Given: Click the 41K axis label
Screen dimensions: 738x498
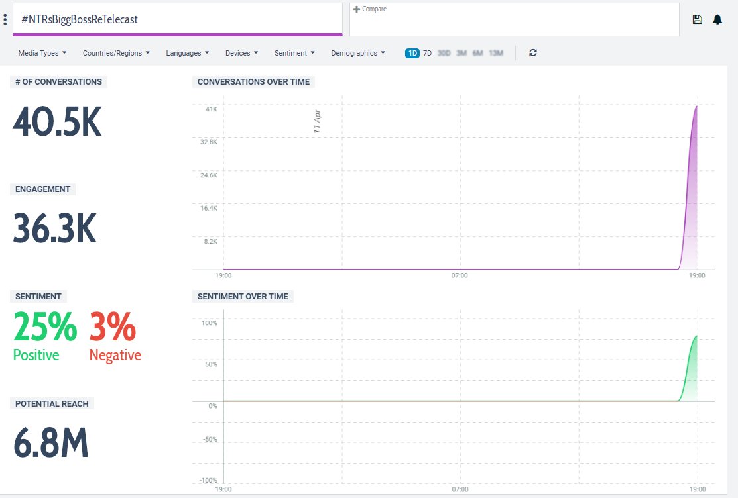Looking at the screenshot, I should pos(212,109).
